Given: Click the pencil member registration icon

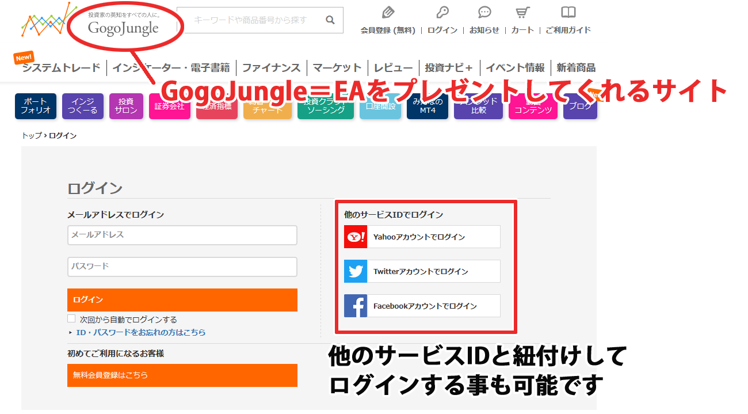Looking at the screenshot, I should point(388,12).
